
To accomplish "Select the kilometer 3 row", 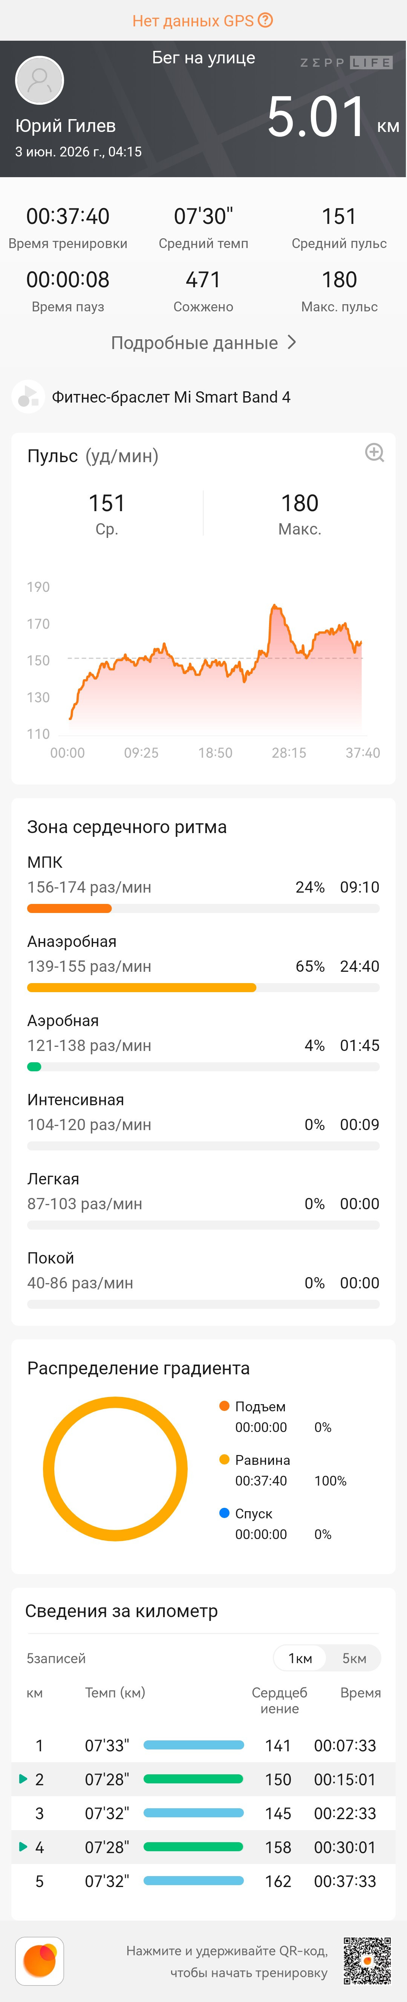I will (203, 1812).
